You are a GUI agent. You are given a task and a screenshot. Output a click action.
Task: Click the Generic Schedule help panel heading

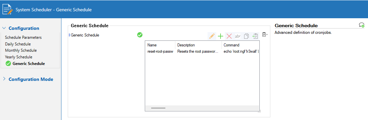tap(296, 26)
